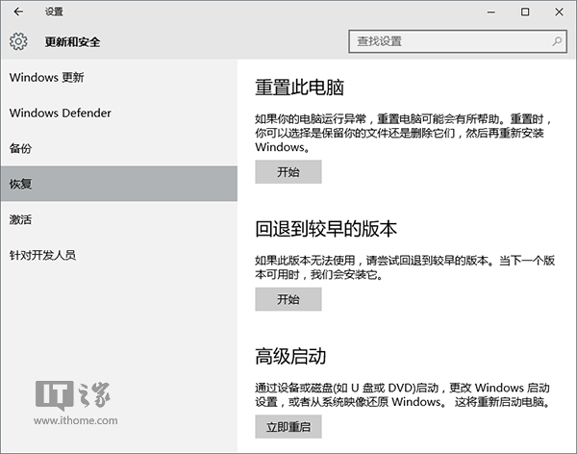Viewport: 577px width, 454px height.
Task: Click the 高级启动 heading
Action: click(291, 357)
